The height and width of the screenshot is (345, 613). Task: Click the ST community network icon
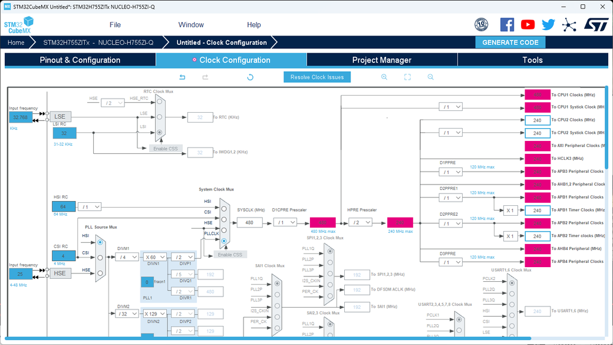tap(569, 25)
